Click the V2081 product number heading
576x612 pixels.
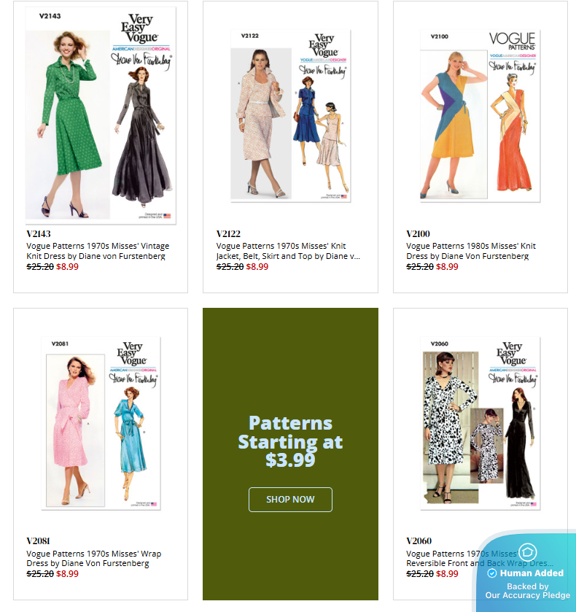(38, 541)
